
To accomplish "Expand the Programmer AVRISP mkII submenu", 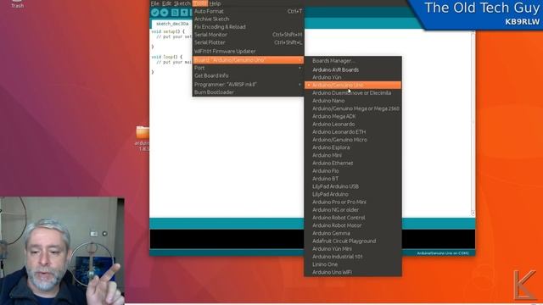I will [248, 85].
